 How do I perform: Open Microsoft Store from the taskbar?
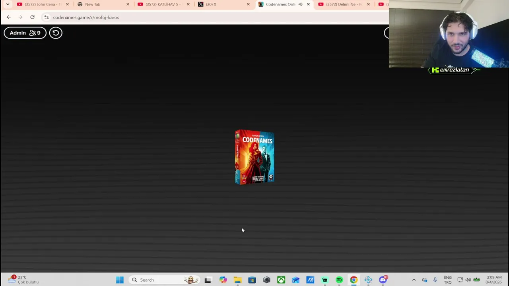252,280
